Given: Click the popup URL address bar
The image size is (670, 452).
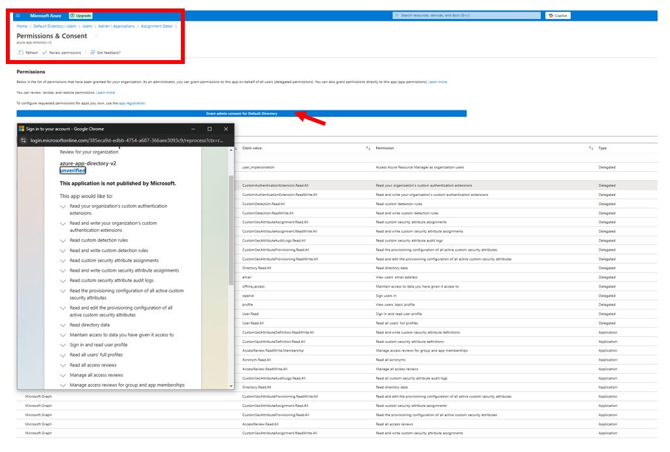Looking at the screenshot, I should [127, 140].
